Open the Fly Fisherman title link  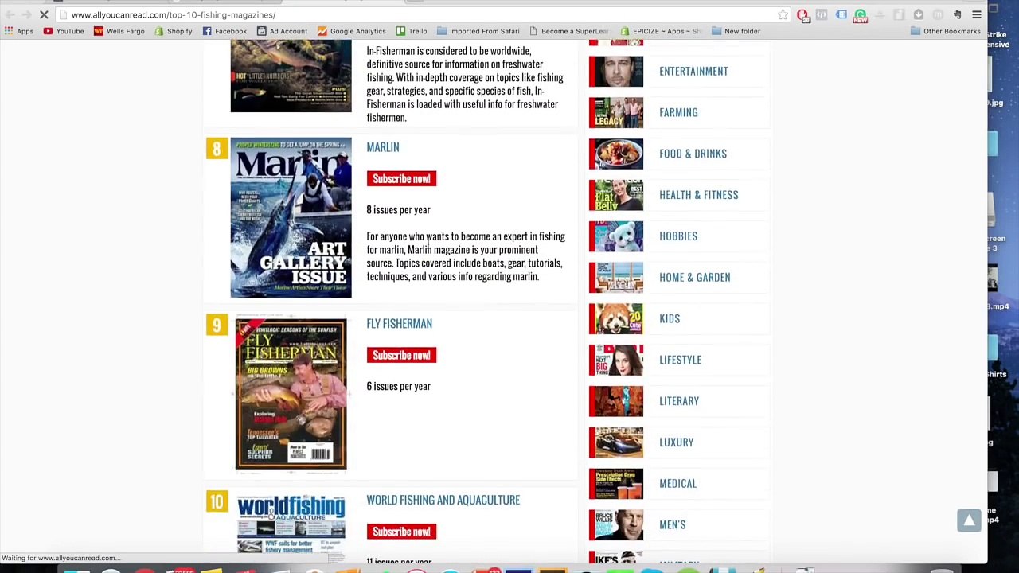(399, 324)
